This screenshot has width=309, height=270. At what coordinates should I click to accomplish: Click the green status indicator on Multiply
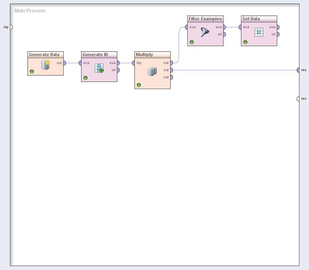tap(139, 85)
